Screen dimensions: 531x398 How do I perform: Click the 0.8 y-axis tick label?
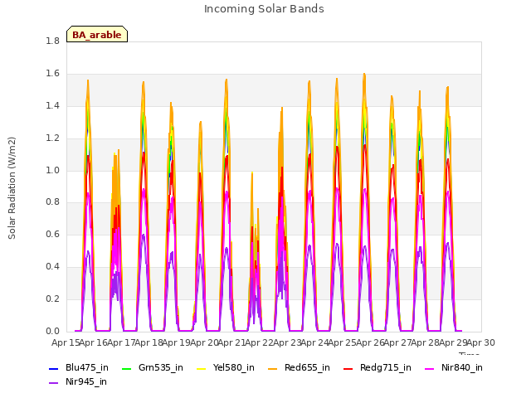coord(52,202)
